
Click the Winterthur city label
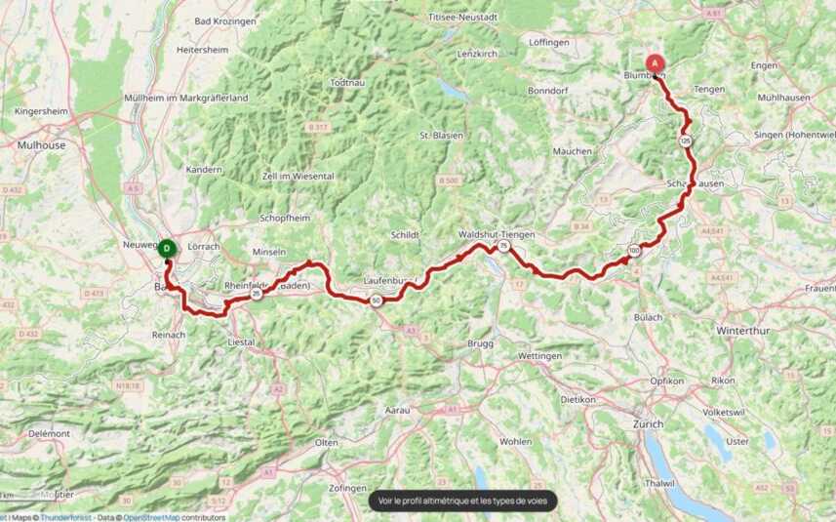tap(742, 331)
